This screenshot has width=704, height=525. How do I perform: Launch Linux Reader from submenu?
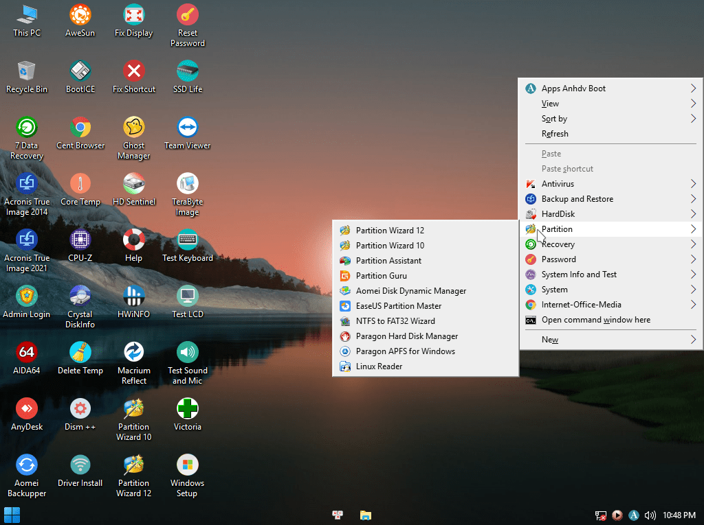tap(426, 366)
